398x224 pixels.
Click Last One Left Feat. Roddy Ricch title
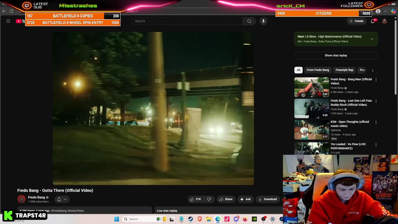(351, 103)
